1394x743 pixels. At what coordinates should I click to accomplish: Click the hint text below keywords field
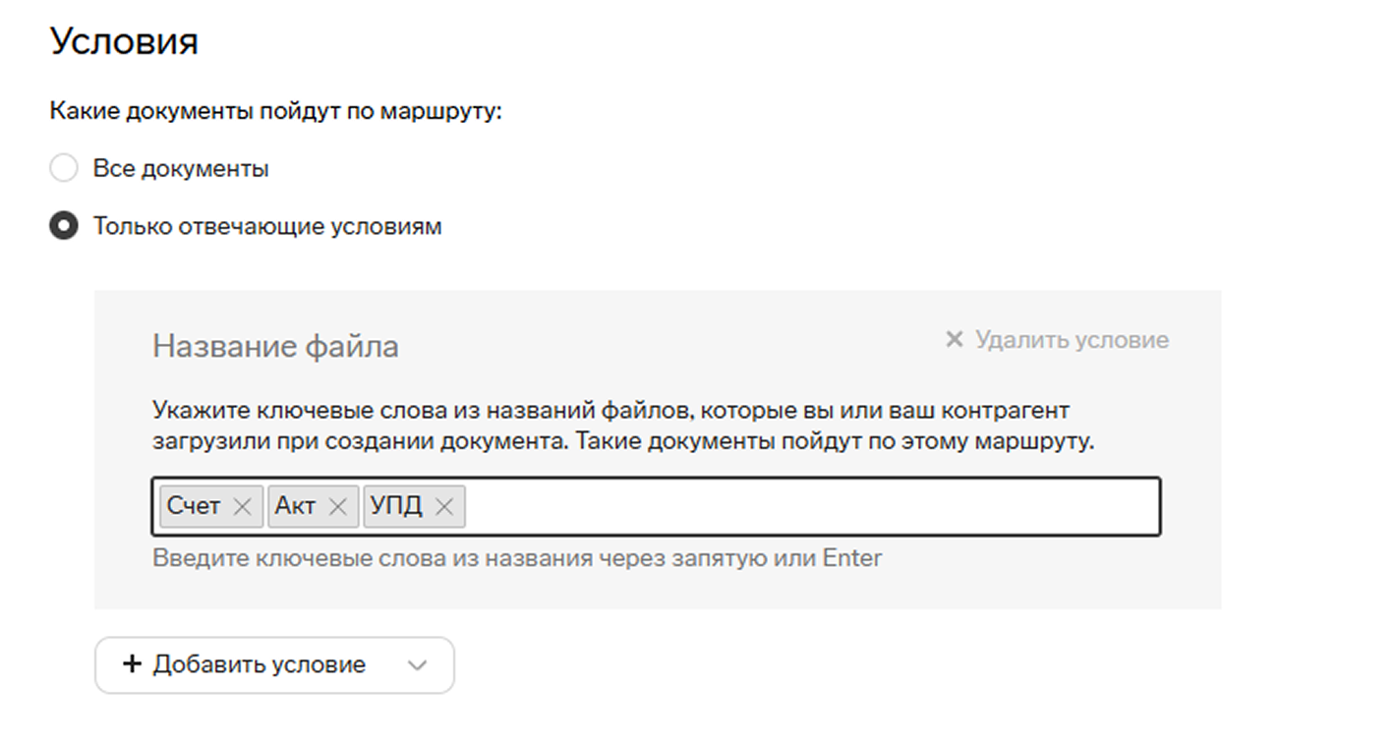(x=517, y=559)
